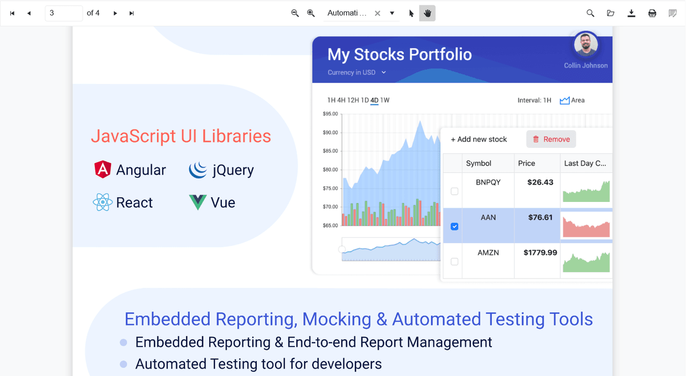Go to the previous page
Viewport: 686px width, 376px height.
pos(29,13)
